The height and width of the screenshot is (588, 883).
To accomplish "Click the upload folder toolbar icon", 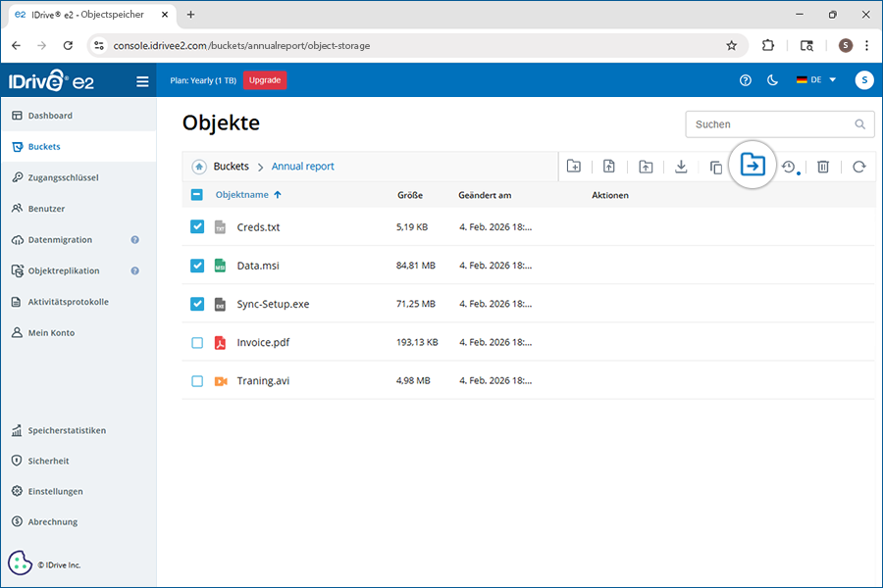I will point(646,167).
